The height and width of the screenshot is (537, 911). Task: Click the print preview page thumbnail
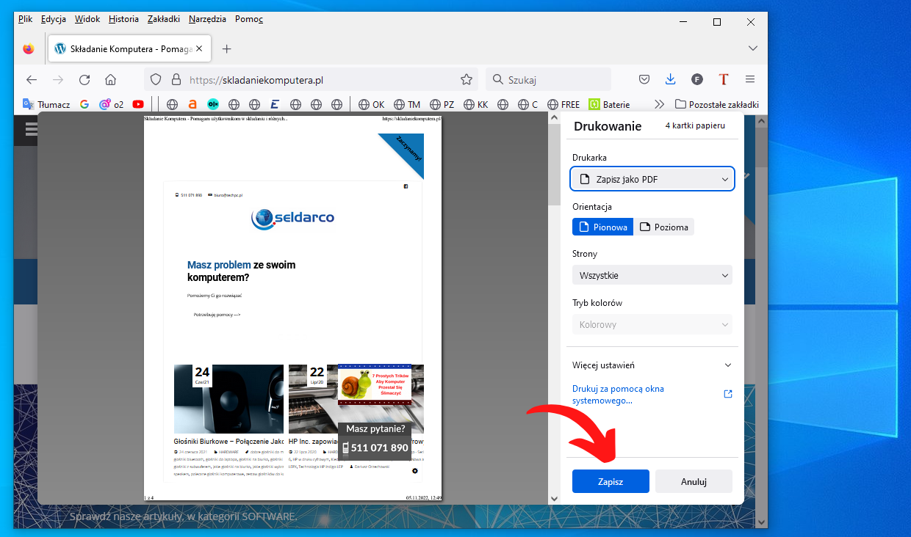click(x=293, y=307)
